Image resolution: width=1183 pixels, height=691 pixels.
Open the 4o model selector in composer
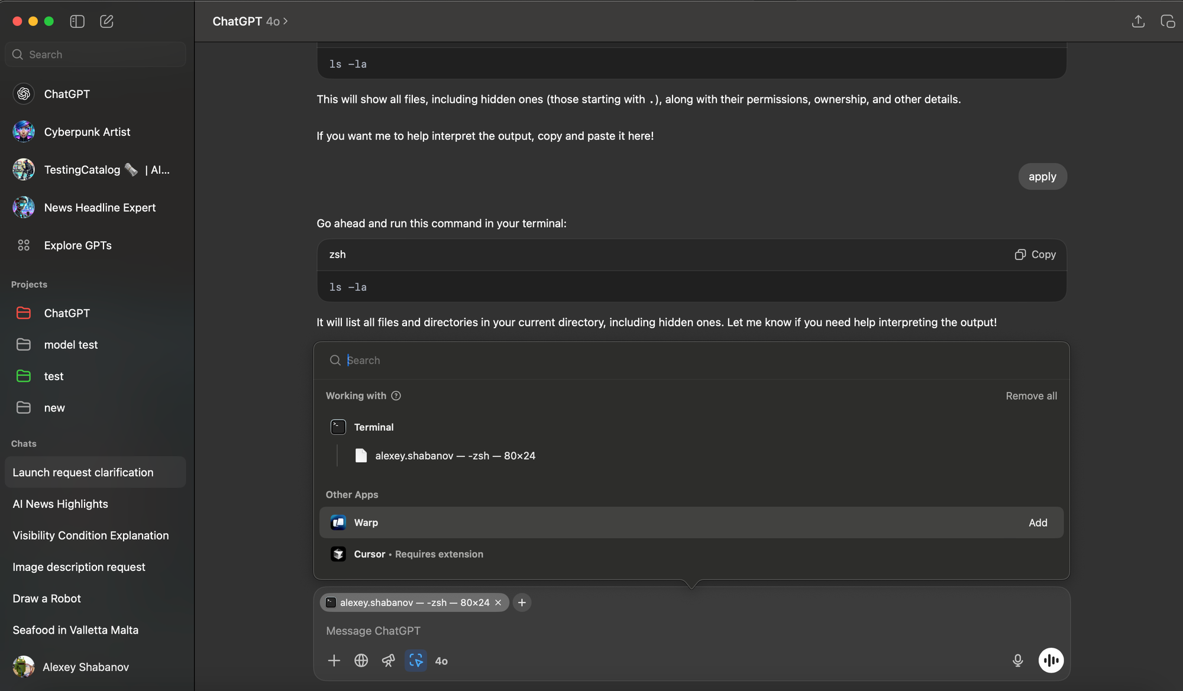[x=441, y=661]
